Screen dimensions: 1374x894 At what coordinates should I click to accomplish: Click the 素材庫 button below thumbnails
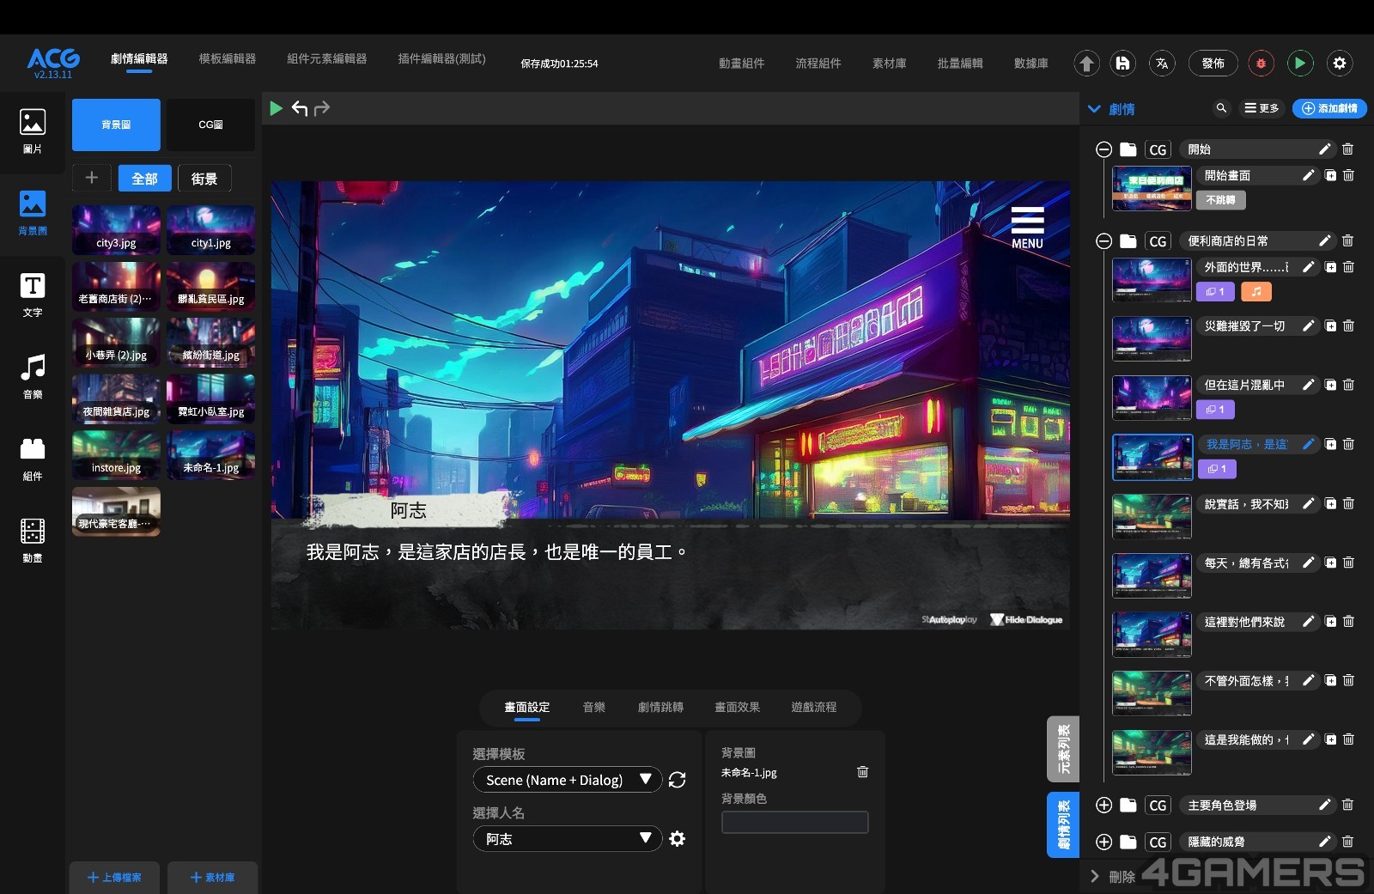click(212, 877)
